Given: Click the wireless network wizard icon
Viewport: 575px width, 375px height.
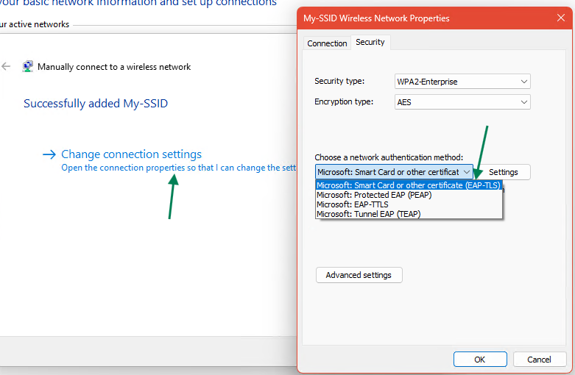Looking at the screenshot, I should (28, 66).
